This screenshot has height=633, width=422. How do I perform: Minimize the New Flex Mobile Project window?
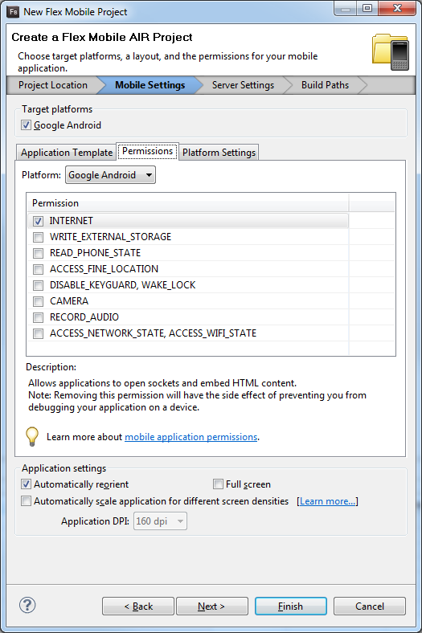tap(346, 9)
